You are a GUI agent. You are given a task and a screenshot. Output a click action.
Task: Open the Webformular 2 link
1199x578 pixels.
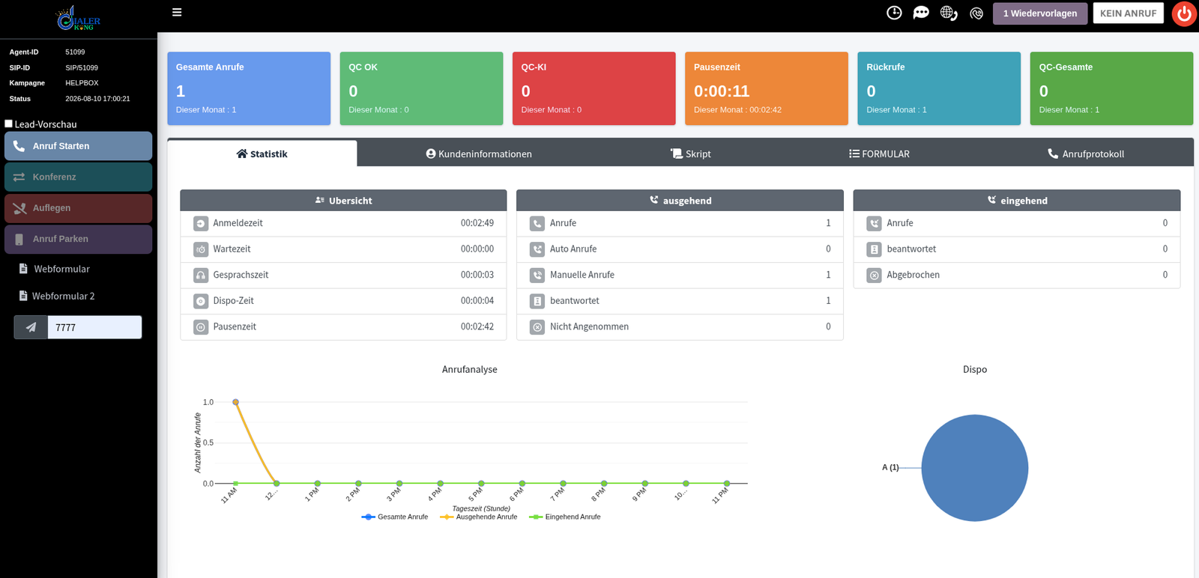point(57,296)
